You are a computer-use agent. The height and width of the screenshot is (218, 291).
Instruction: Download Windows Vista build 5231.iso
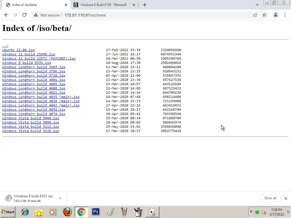tap(31, 131)
